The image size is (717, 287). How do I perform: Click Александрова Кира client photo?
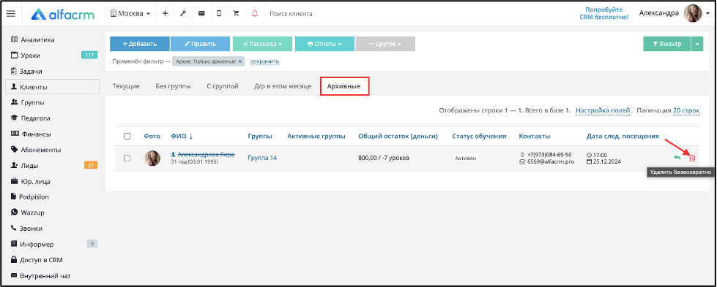(x=152, y=158)
